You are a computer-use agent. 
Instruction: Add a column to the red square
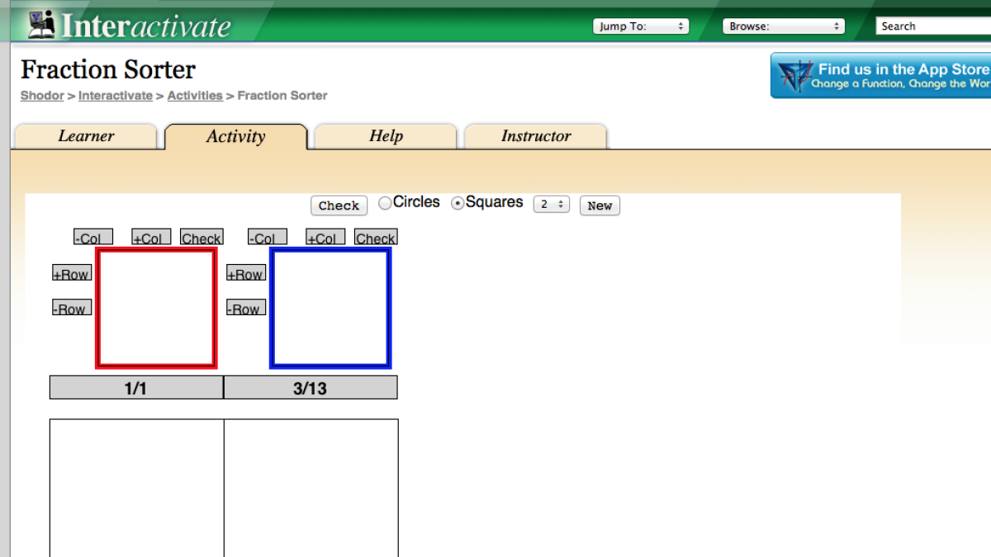click(x=150, y=237)
